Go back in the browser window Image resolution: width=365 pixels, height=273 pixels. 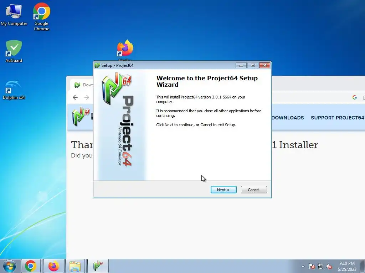pos(75,97)
